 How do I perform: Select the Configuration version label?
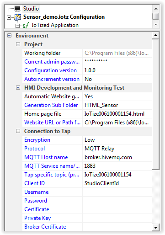tap(50, 70)
